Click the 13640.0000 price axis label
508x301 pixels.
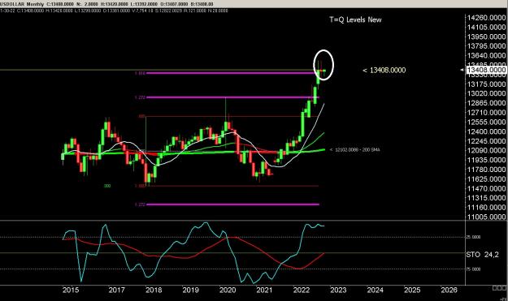486,56
